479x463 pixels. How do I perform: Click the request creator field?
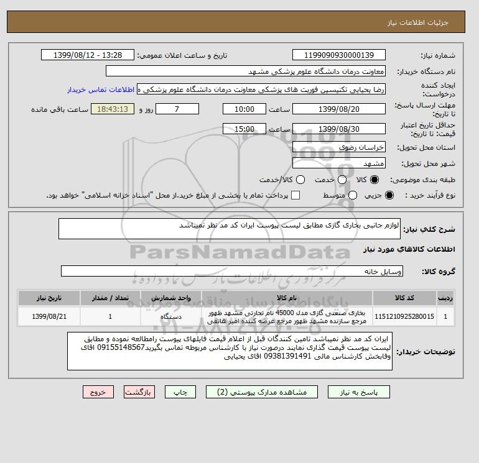pos(261,89)
